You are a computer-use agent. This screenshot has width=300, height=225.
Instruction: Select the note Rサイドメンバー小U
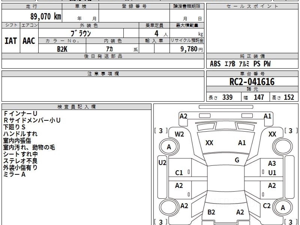(32, 120)
